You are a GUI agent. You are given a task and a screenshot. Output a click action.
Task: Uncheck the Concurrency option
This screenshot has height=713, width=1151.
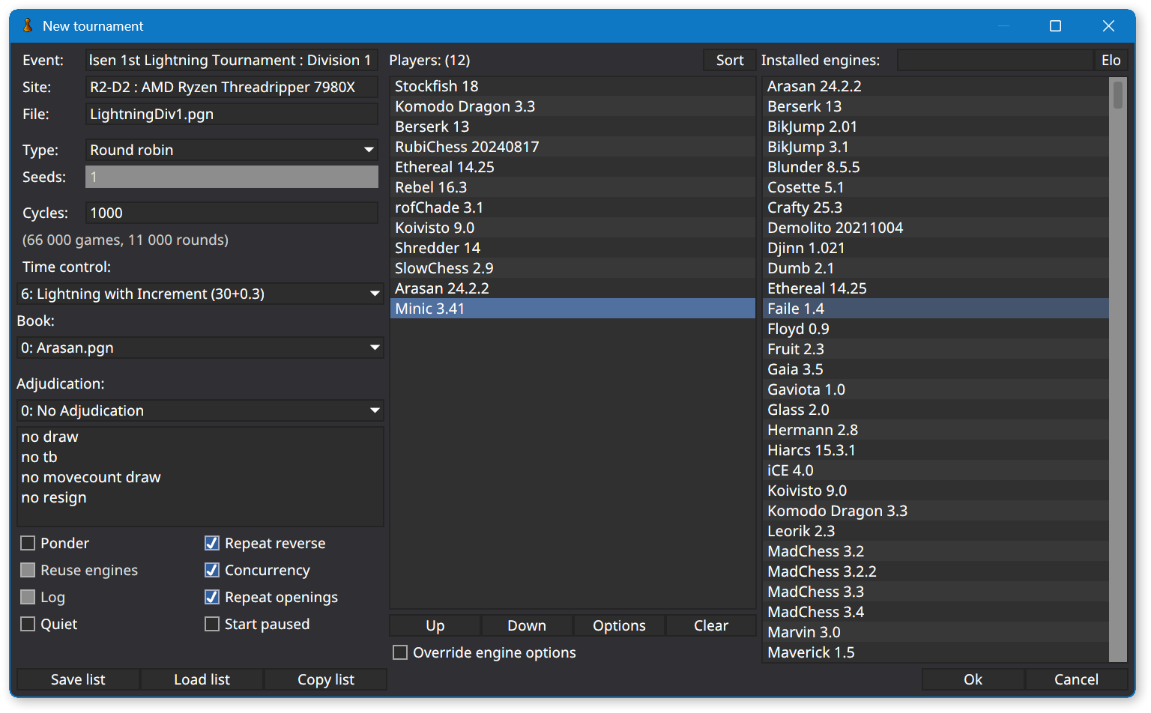212,570
